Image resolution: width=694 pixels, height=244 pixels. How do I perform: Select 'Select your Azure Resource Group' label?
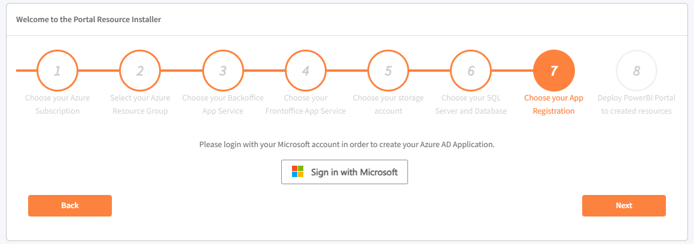tap(140, 104)
